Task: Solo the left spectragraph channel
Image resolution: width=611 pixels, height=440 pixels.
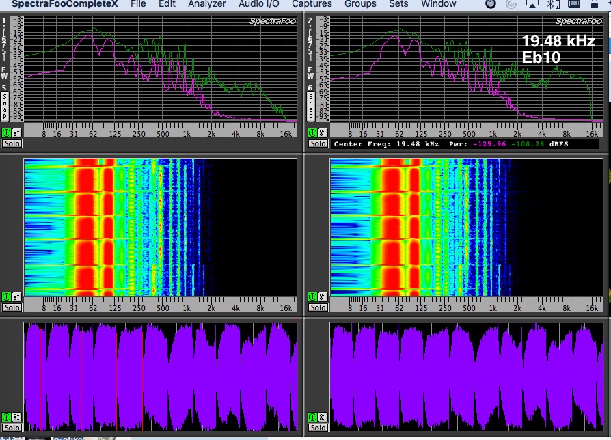Action: [12, 143]
